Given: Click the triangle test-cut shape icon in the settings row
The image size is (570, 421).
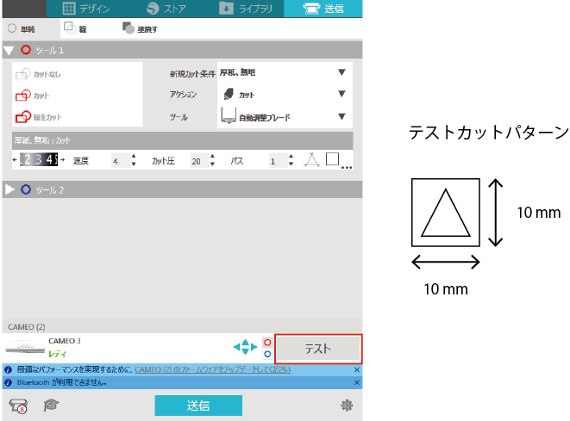Looking at the screenshot, I should [x=311, y=160].
